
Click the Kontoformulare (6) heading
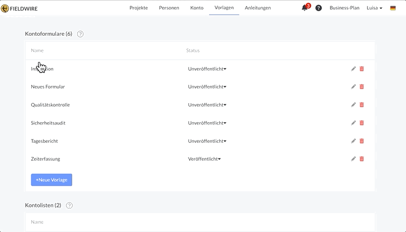point(49,34)
